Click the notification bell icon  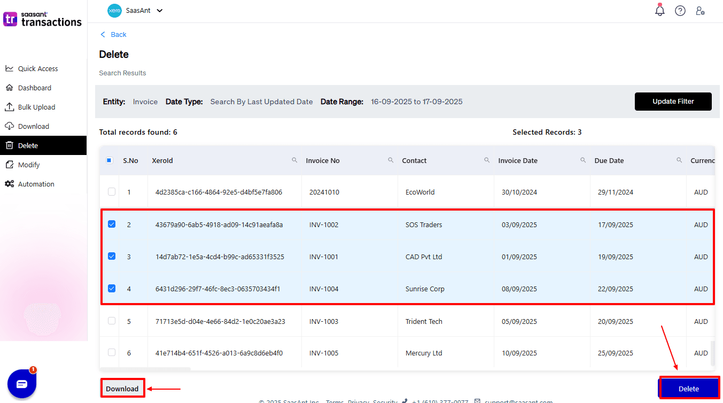(x=660, y=11)
